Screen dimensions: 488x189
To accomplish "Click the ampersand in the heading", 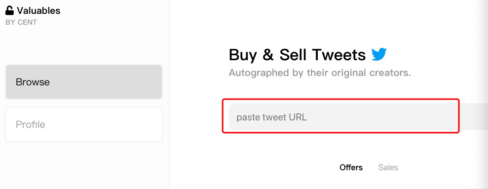I will [267, 55].
